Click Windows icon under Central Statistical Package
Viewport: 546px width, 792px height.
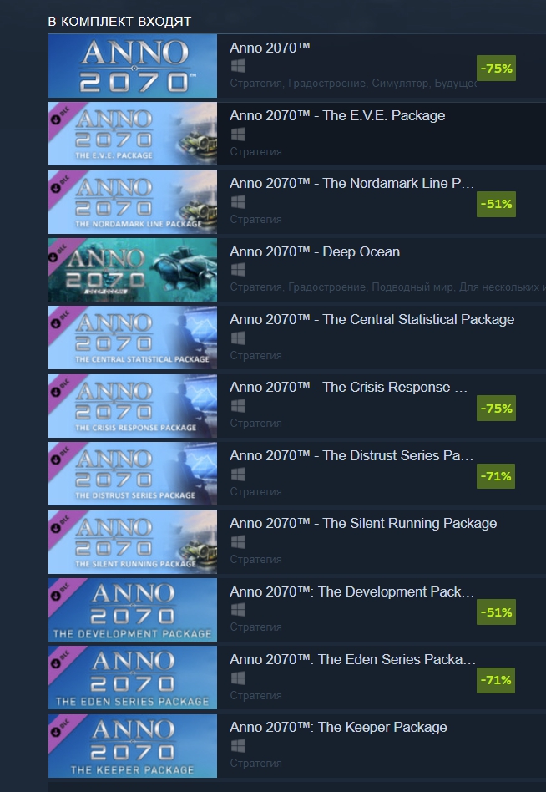pyautogui.click(x=238, y=338)
